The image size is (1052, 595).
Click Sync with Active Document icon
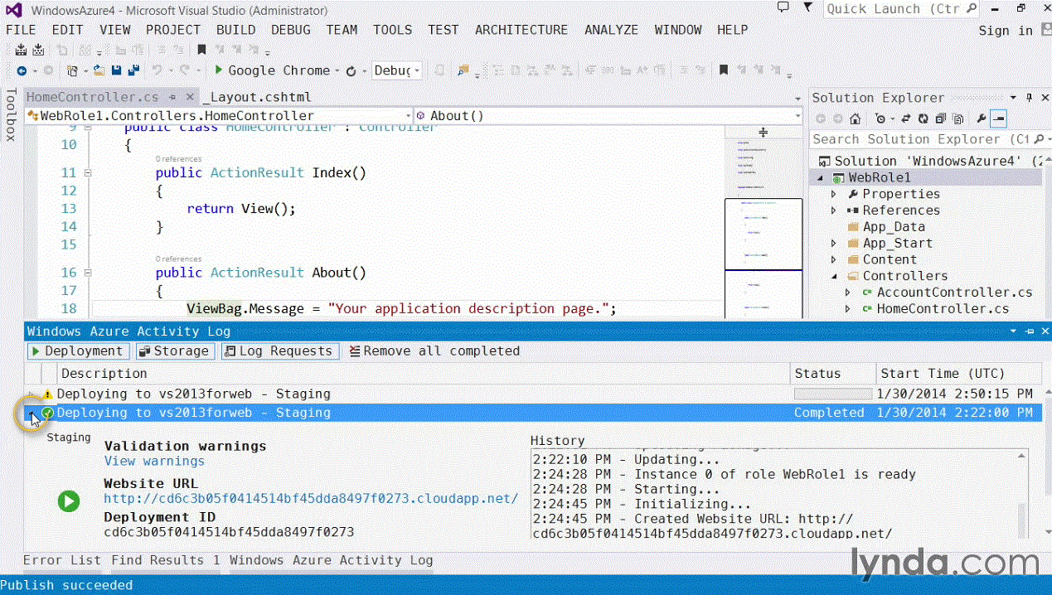point(906,119)
